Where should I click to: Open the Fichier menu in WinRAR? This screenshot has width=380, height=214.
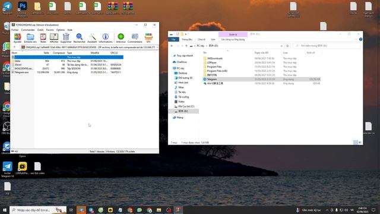tap(15, 30)
